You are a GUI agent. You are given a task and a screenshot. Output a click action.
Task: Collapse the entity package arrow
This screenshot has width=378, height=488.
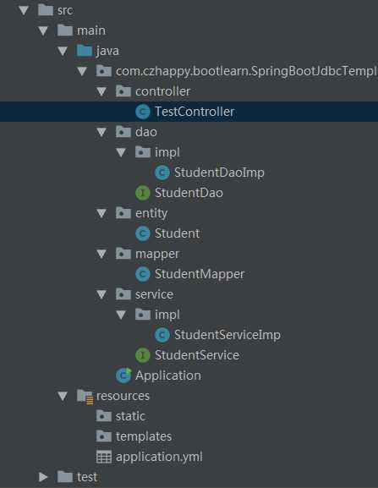101,213
